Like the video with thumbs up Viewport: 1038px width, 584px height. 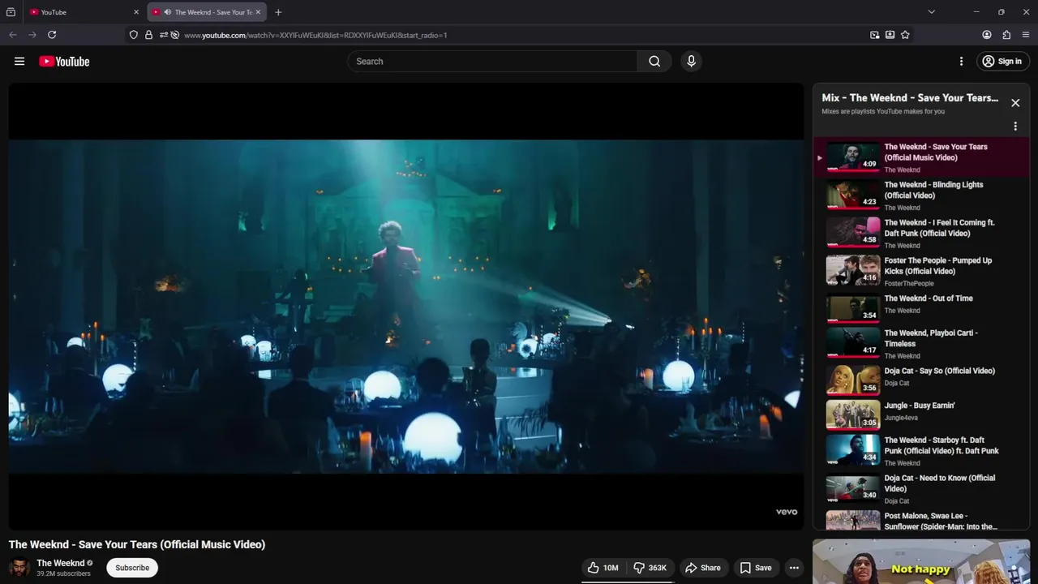pyautogui.click(x=603, y=568)
